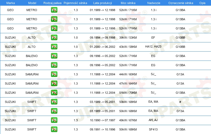Click the Opis column header
The height and width of the screenshot is (134, 211).
pyautogui.click(x=202, y=3)
